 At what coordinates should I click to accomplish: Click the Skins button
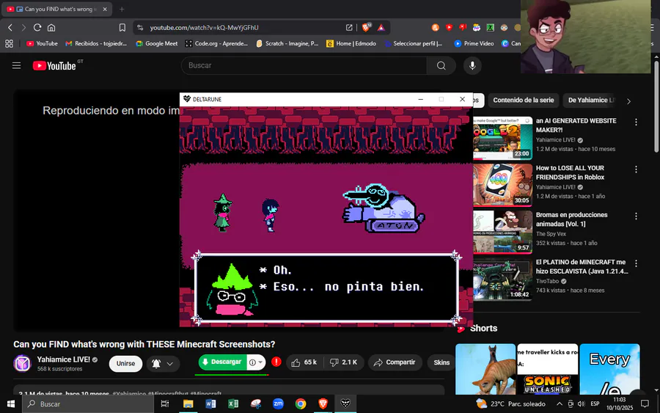441,362
